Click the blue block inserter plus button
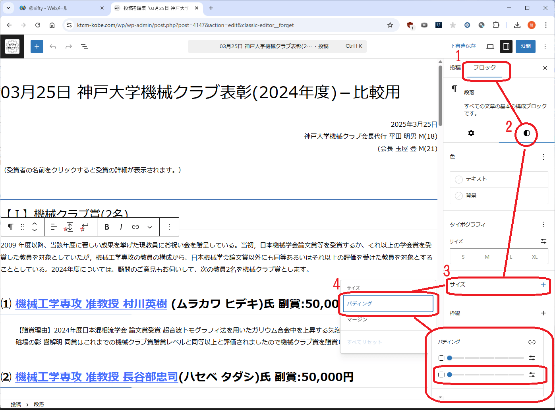 (x=37, y=46)
